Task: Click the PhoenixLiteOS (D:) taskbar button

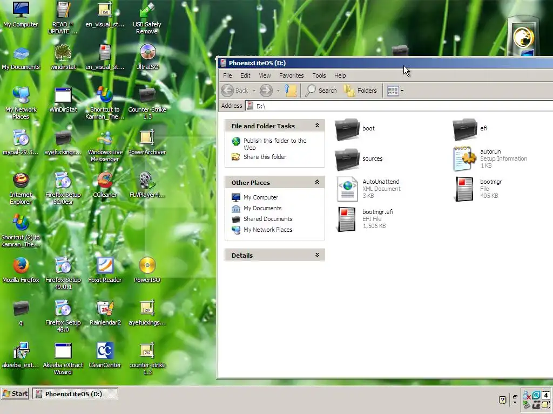Action: (x=75, y=394)
